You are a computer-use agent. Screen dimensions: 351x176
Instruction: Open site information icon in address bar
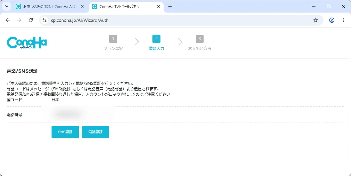coord(45,20)
